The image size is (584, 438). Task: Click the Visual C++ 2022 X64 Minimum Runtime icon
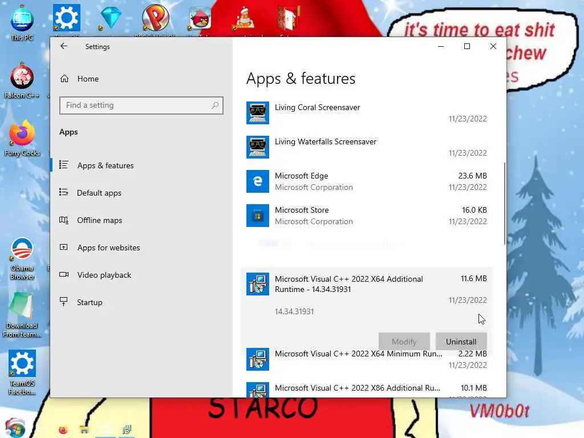pos(258,359)
